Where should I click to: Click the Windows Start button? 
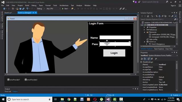tap(3, 99)
